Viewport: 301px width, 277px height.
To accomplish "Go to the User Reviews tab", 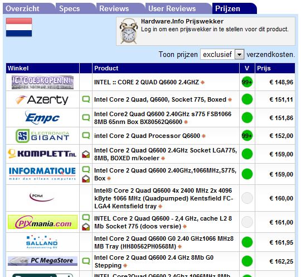I will [178, 8].
